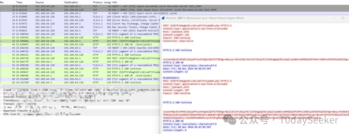Select packet 42 HTTP/1.1 100 Continue row

[80, 38]
